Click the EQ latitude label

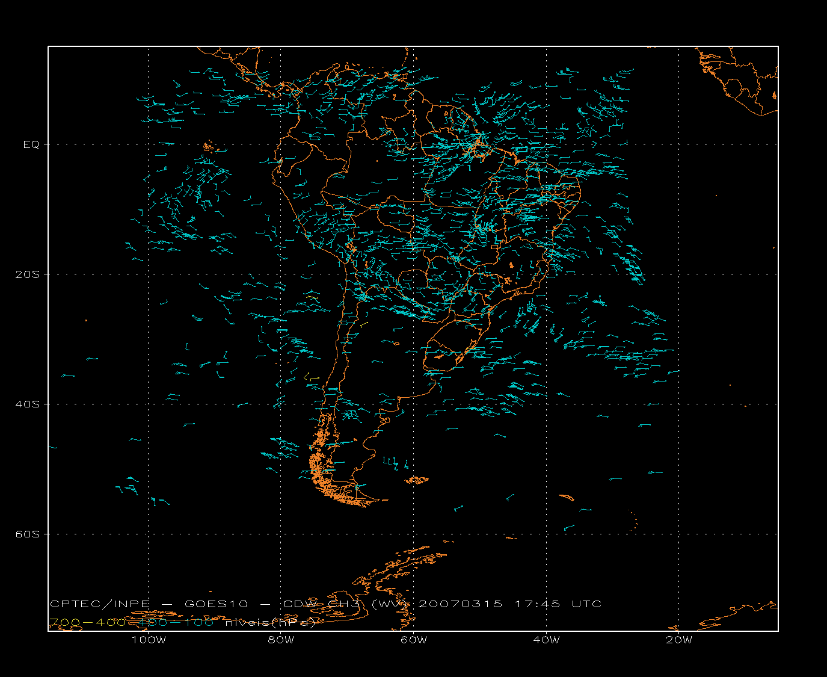point(31,144)
